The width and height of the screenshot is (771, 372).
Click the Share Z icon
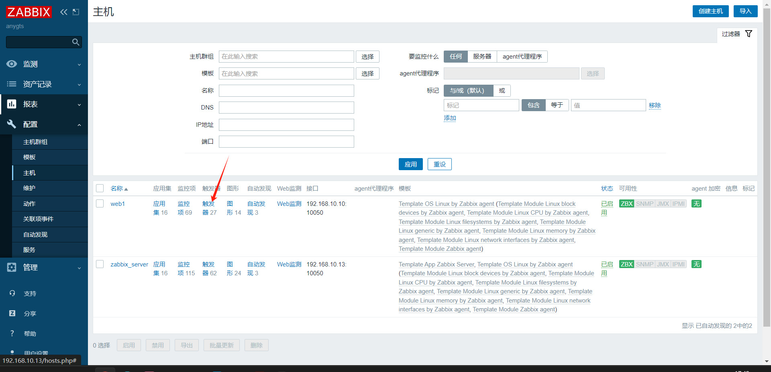pyautogui.click(x=12, y=313)
